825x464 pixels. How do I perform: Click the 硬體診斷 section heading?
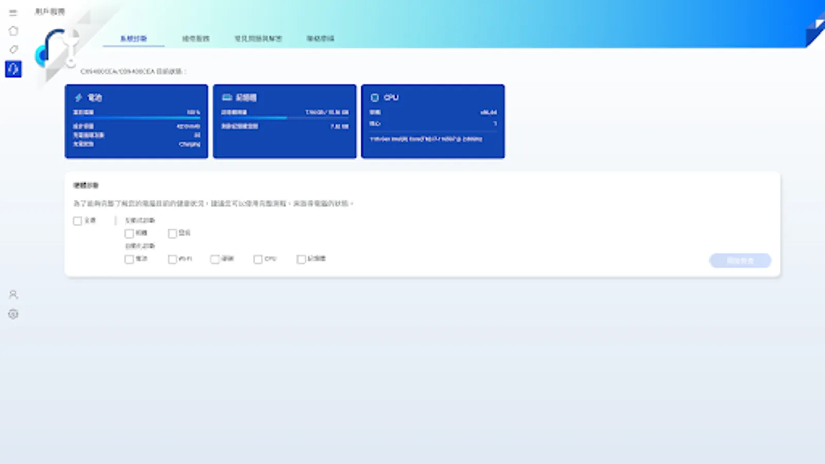coord(85,185)
